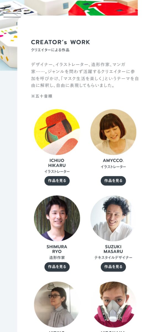This screenshot has height=332, width=153.
Task: View works of Shimura Ryo via 作品を見る
Action: click(x=57, y=267)
